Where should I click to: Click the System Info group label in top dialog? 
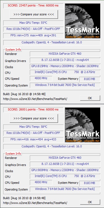click(13, 50)
